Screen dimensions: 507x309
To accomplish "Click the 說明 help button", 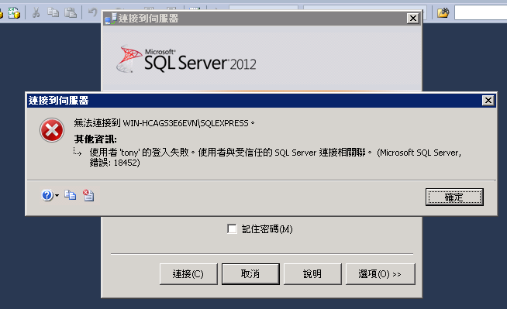I will (312, 274).
